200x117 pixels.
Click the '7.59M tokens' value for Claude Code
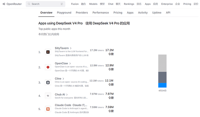97,107
